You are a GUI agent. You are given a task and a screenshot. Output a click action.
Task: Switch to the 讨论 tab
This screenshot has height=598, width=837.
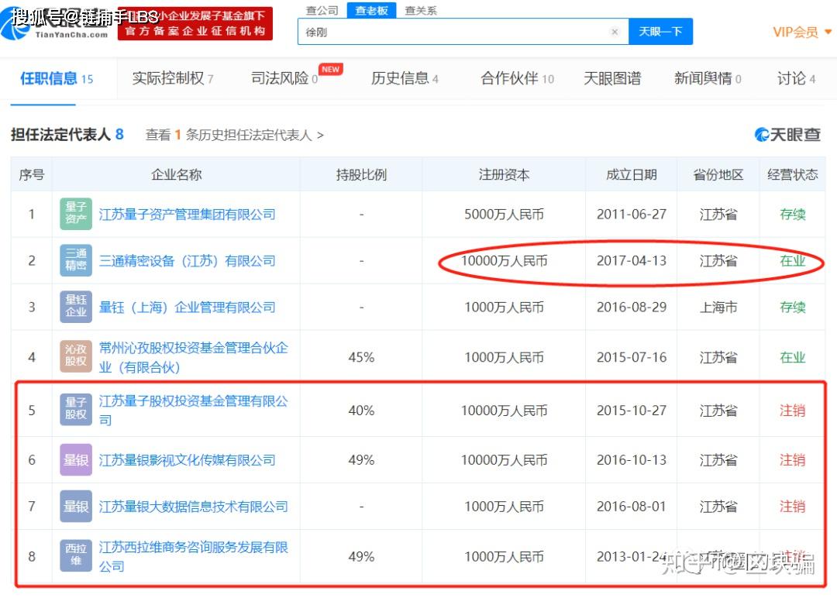coord(796,78)
